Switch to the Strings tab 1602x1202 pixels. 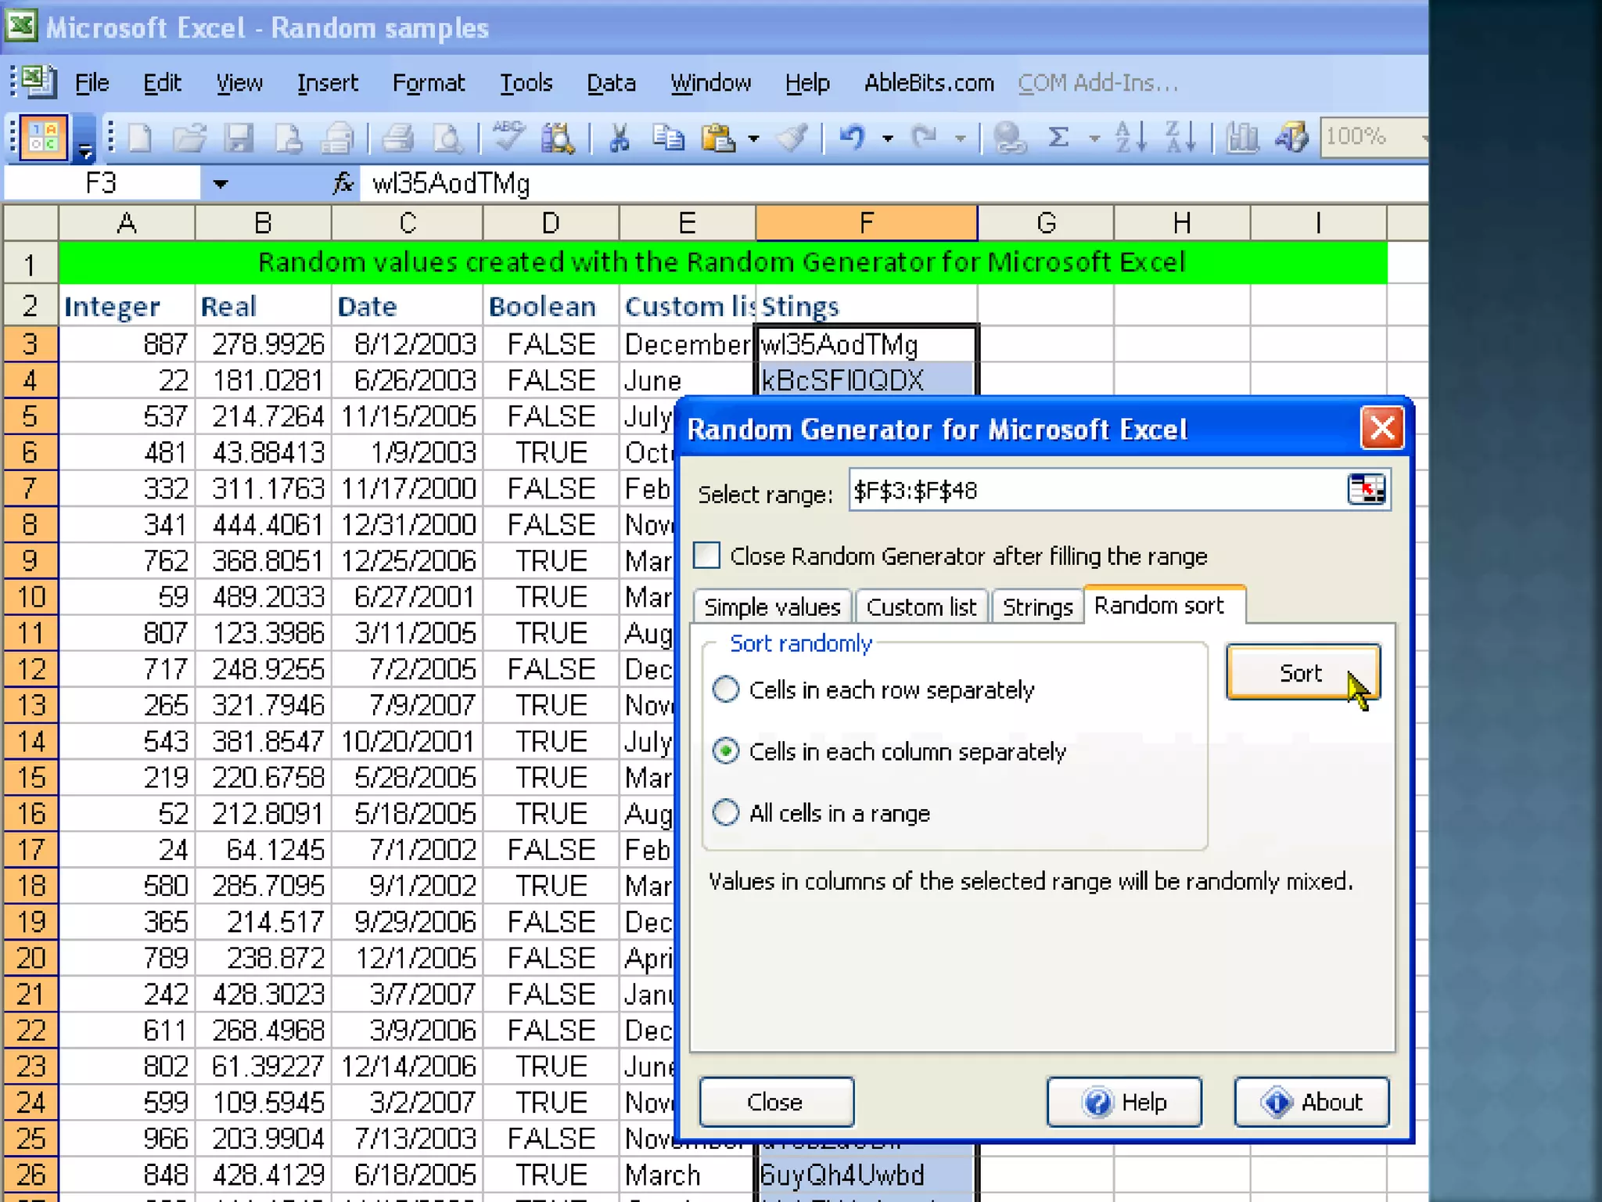click(x=1037, y=607)
